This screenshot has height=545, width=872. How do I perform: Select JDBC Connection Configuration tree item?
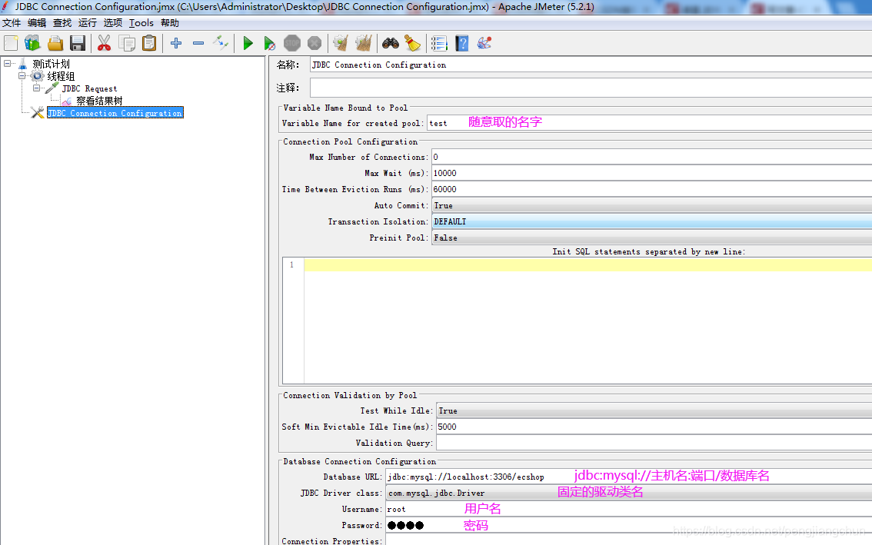115,113
